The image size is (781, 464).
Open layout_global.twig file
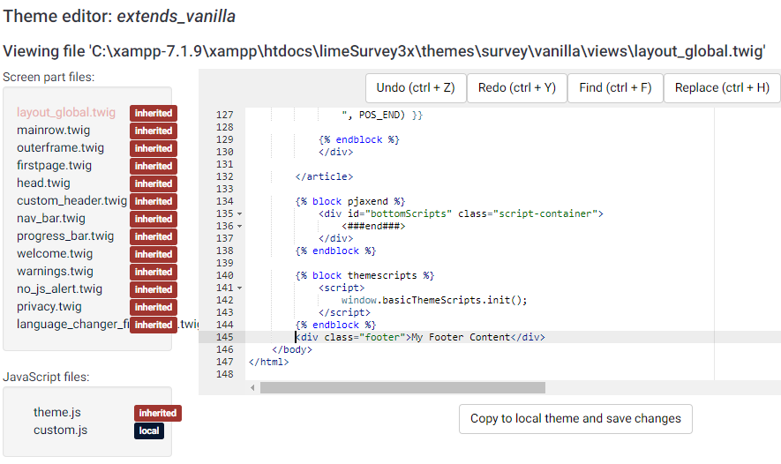pos(65,113)
